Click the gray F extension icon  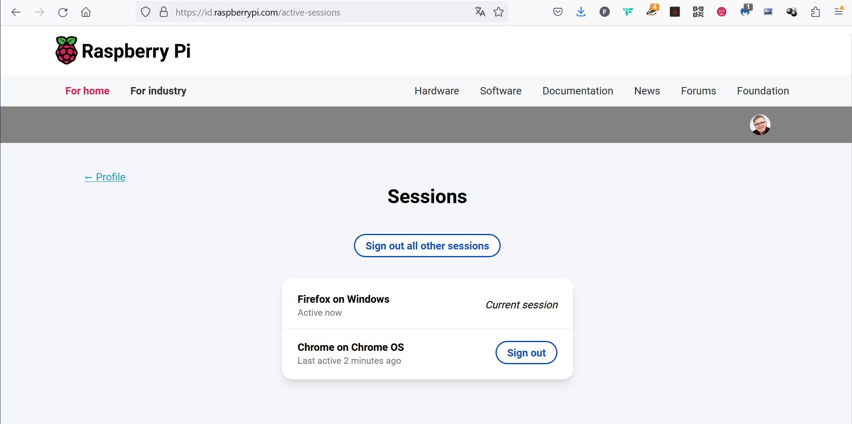click(x=605, y=12)
